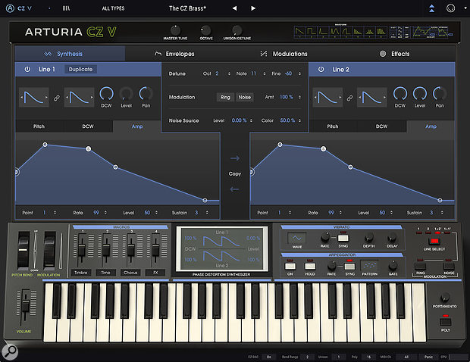This screenshot has height=362, width=470.
Task: Select Line 1 first waveform display
Action: point(34,97)
